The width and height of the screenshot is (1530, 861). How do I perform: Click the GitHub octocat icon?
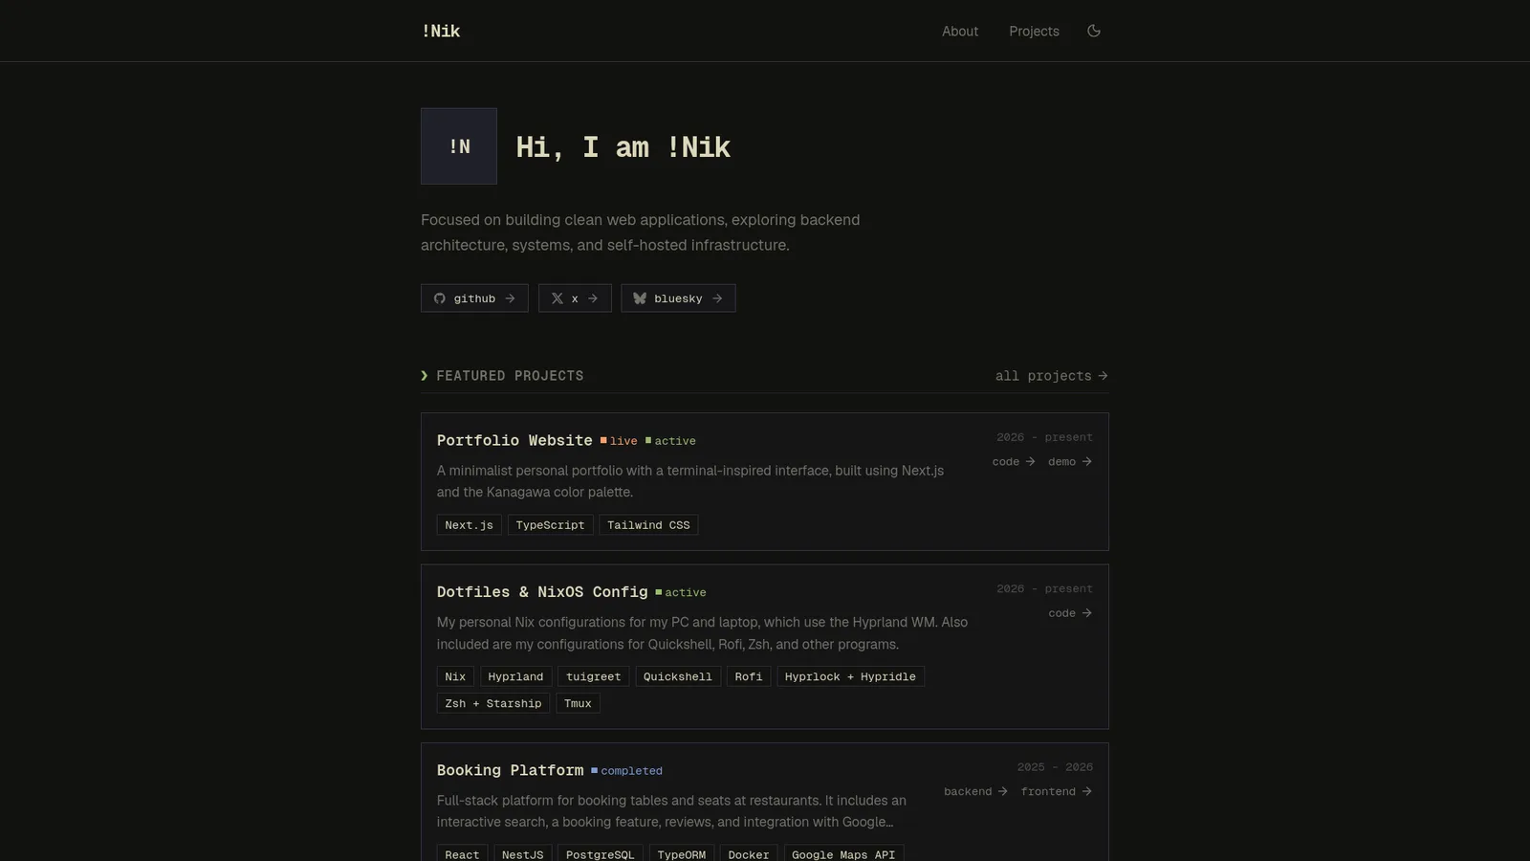point(440,298)
